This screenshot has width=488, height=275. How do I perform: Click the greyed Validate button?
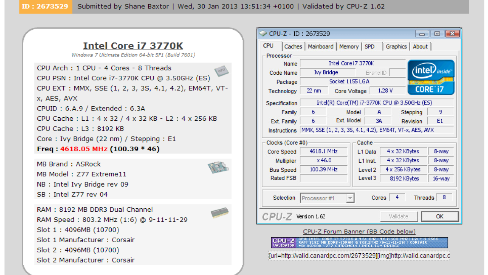coord(398,216)
